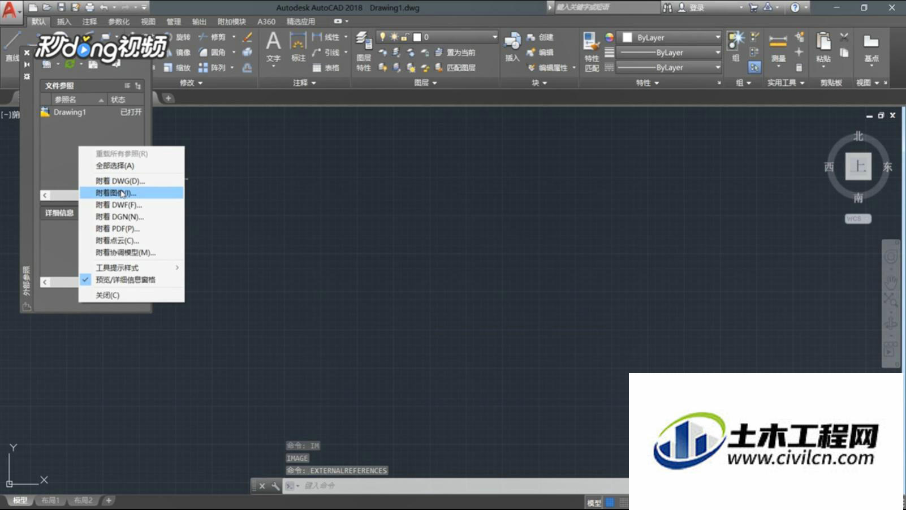Screen dimensions: 906x510
Task: Toggle the layer freeze sun icon
Action: pyautogui.click(x=394, y=37)
